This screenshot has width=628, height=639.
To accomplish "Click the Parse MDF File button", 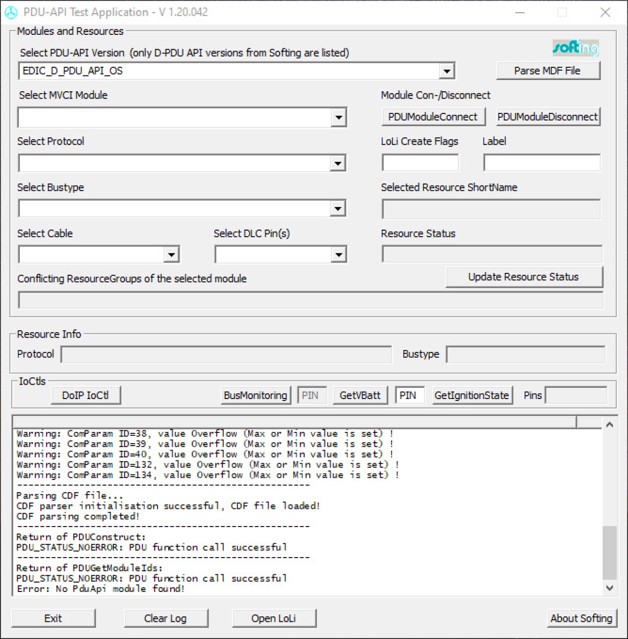I will [x=548, y=71].
